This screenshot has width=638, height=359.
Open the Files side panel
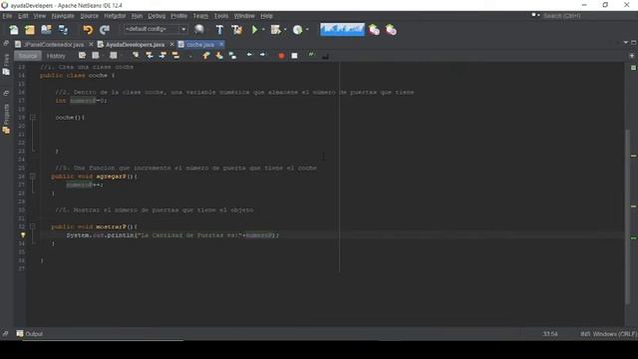click(6, 64)
